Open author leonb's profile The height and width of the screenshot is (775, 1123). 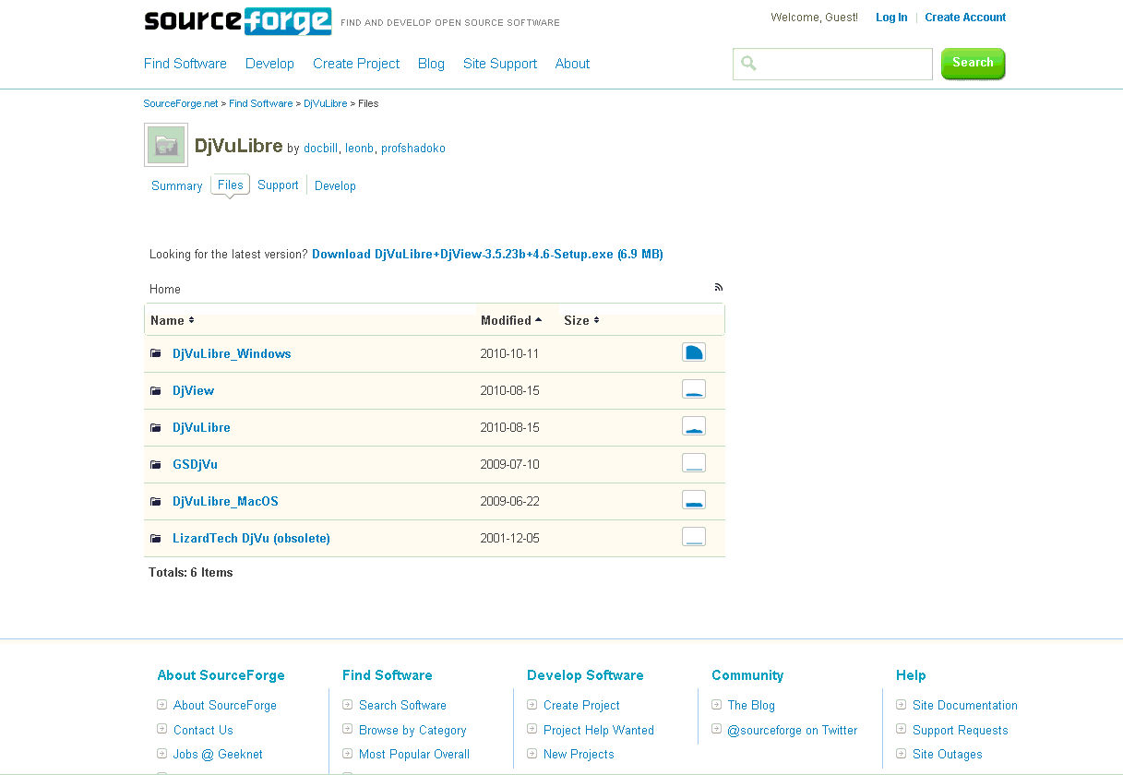(359, 148)
